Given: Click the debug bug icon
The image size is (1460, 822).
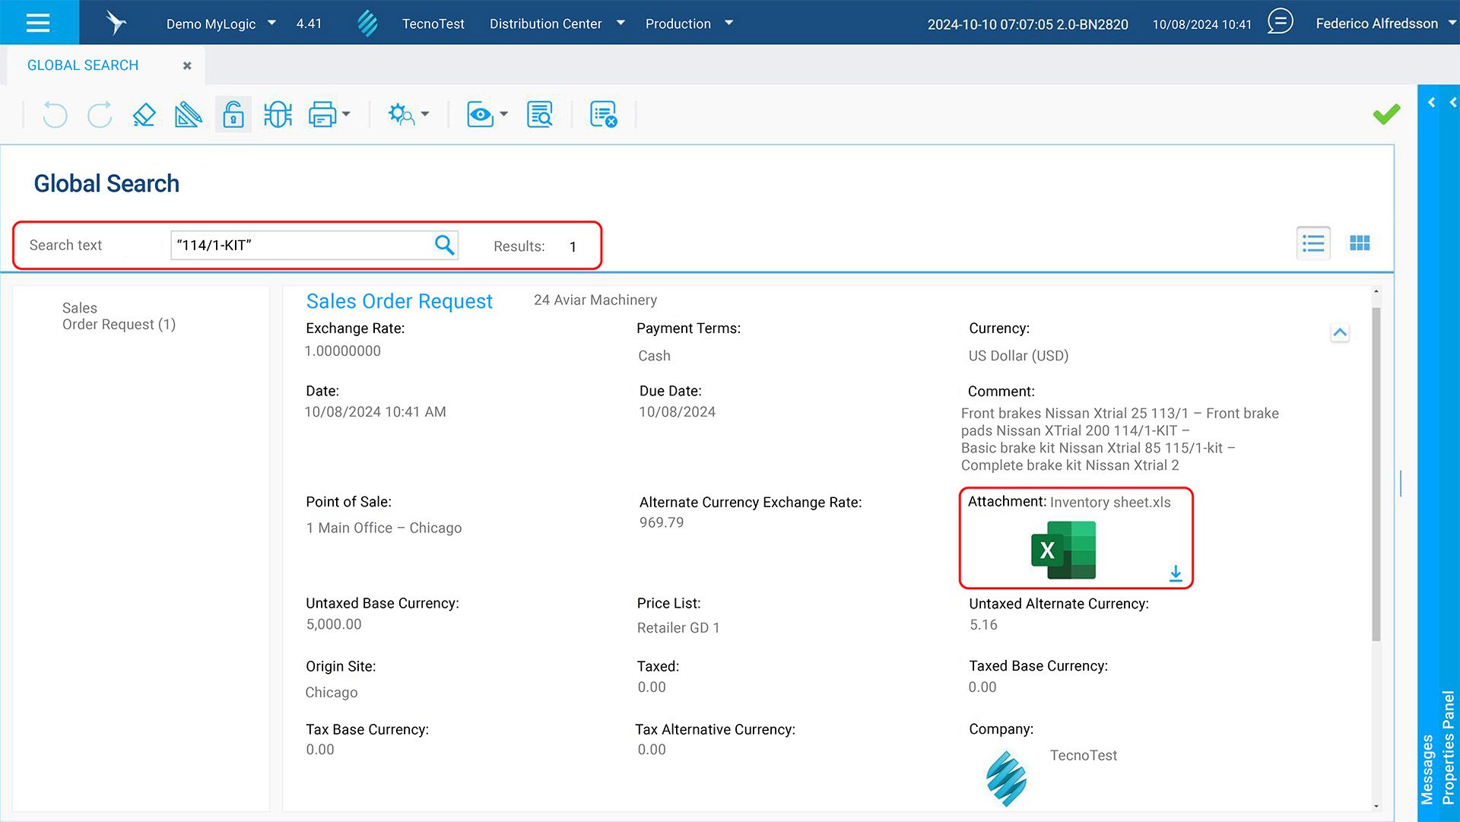Looking at the screenshot, I should click(278, 115).
